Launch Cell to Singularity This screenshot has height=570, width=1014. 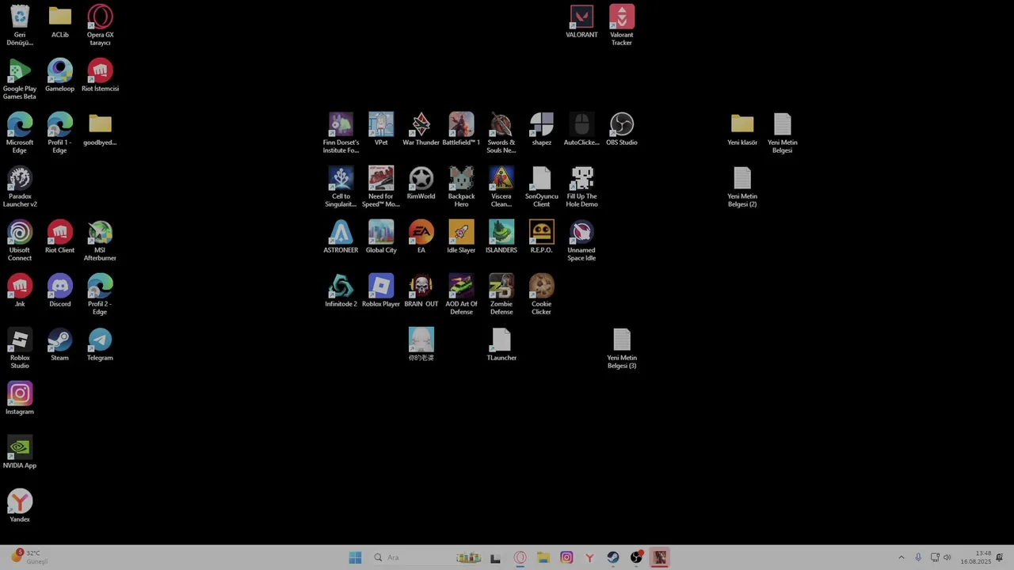tap(341, 179)
